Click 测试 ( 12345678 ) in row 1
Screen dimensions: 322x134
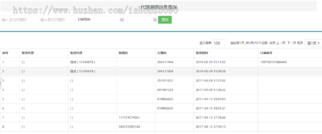click(83, 62)
